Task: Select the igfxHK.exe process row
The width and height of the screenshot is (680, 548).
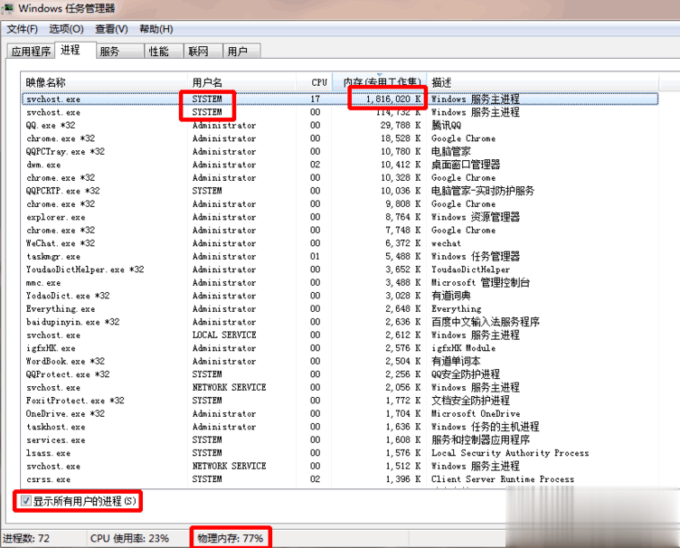Action: point(340,348)
